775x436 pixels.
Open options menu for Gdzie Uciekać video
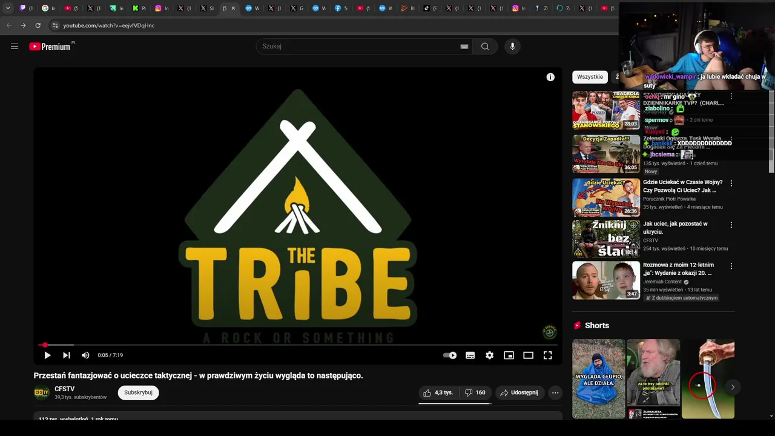pos(731,183)
